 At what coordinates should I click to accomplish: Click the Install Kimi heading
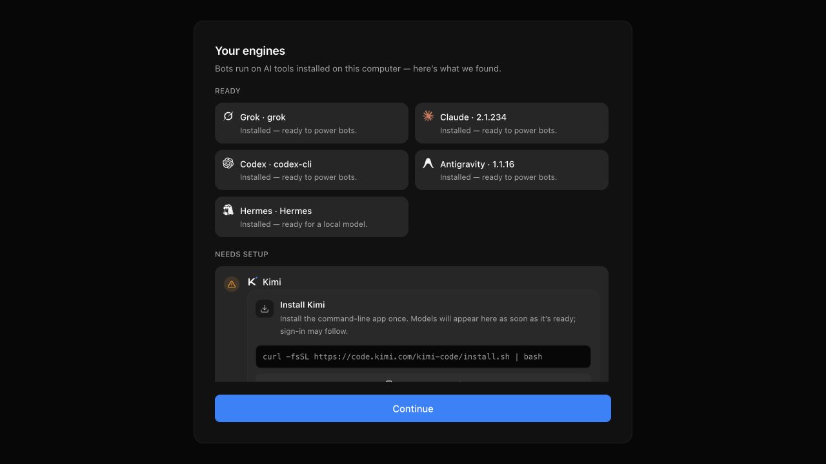pos(303,305)
